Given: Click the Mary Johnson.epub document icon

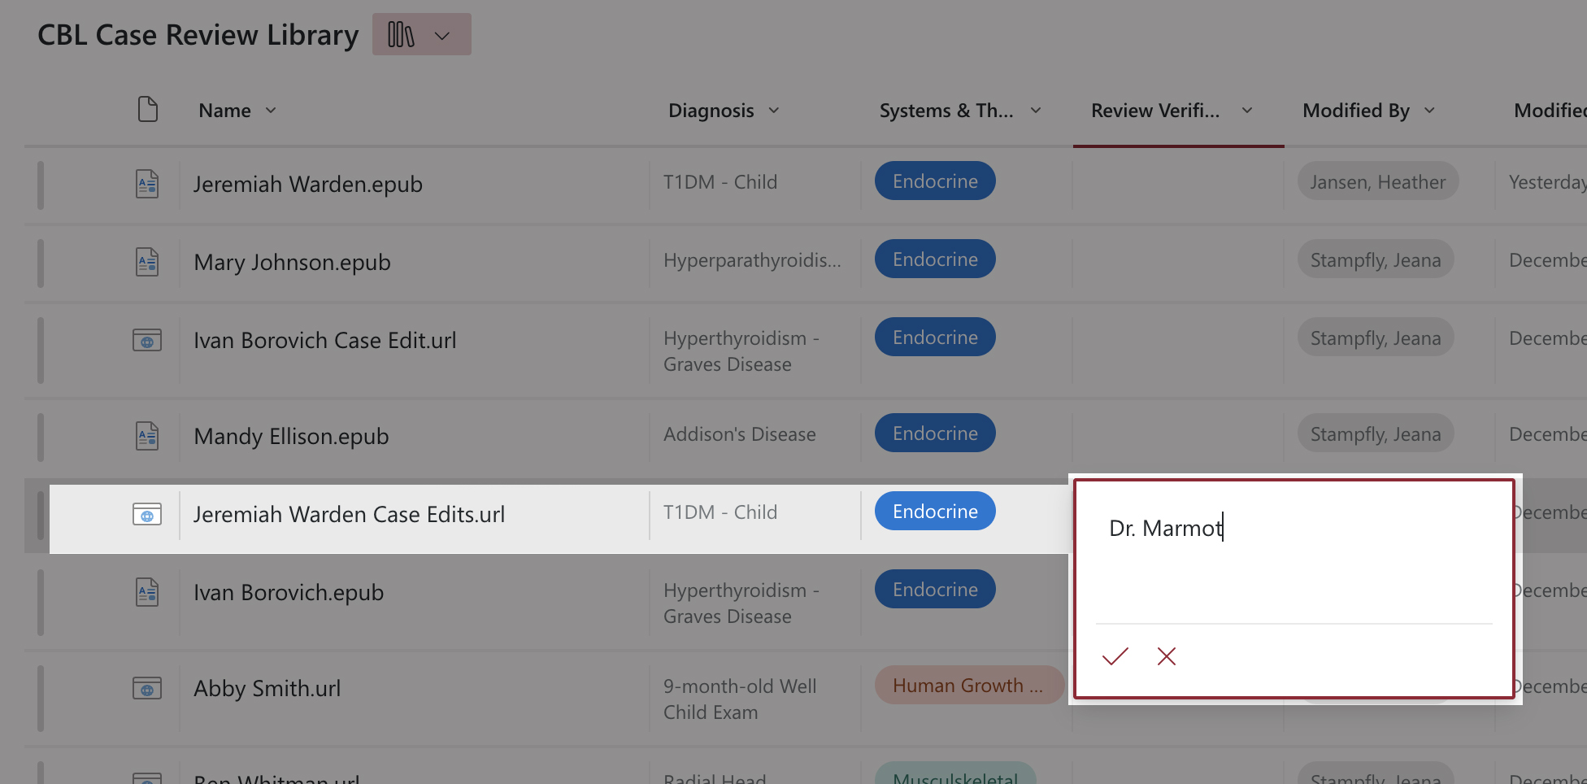Looking at the screenshot, I should point(147,262).
